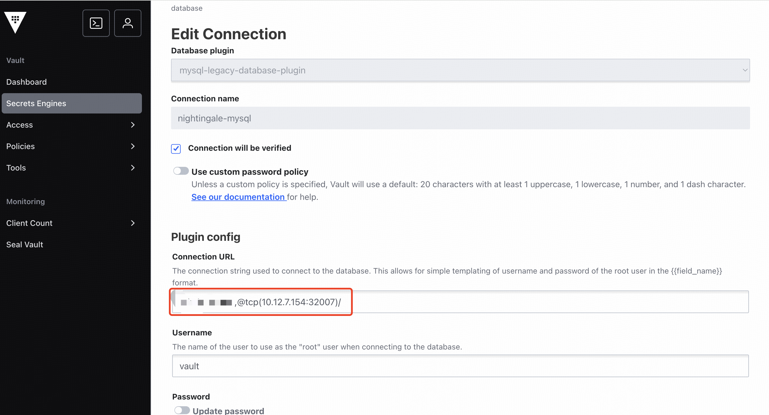Click the Client Count chevron arrow
The image size is (769, 415).
133,223
